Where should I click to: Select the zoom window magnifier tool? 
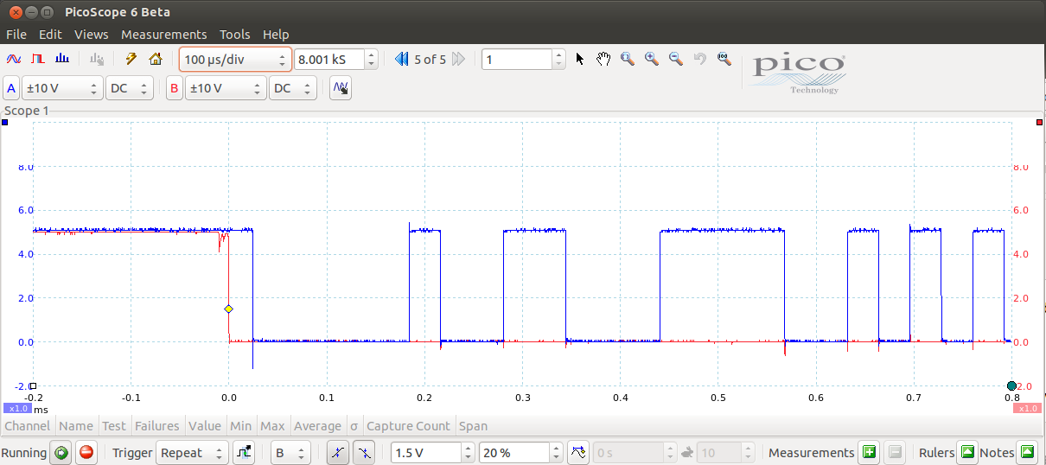628,59
